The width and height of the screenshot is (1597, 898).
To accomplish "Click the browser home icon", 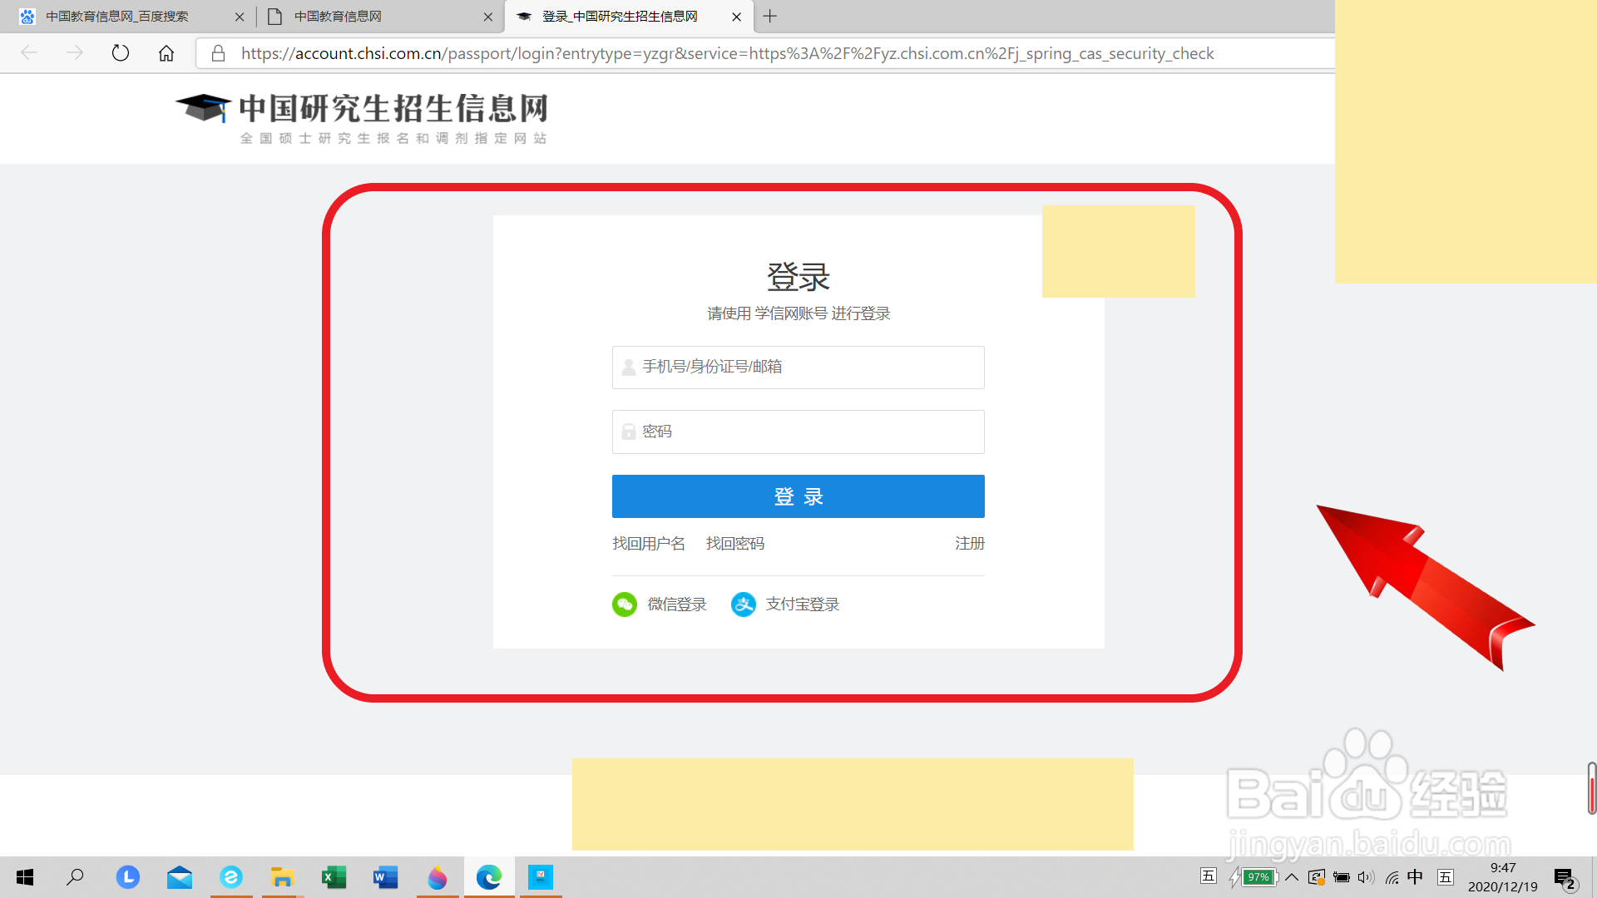I will tap(166, 53).
